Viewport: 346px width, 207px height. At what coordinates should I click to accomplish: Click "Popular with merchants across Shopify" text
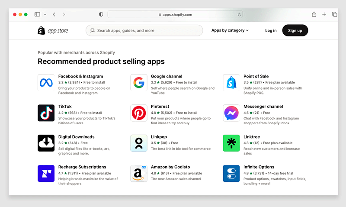[77, 52]
